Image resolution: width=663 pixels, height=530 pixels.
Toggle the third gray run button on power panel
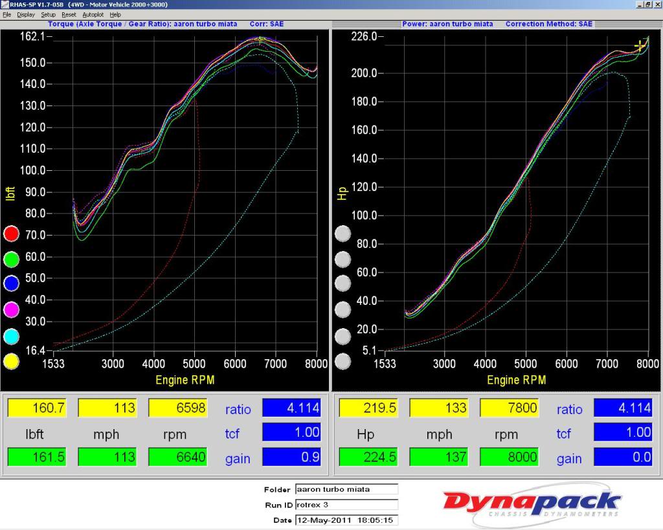click(x=343, y=283)
